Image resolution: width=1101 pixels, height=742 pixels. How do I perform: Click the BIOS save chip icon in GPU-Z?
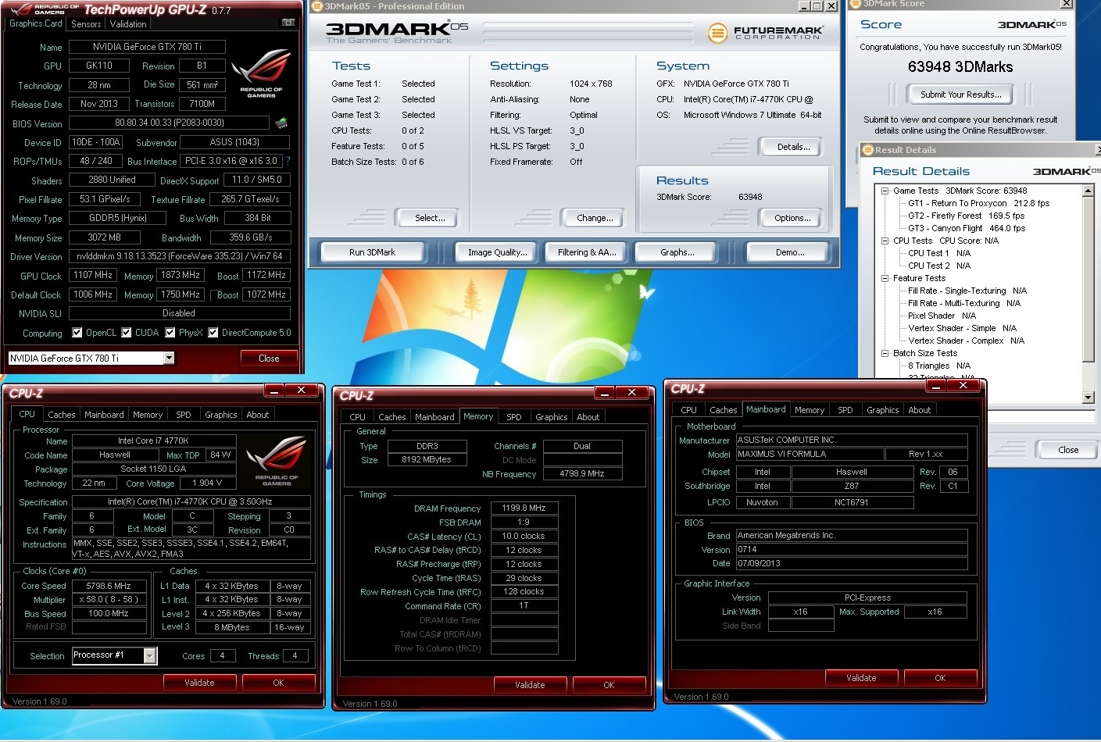click(281, 123)
